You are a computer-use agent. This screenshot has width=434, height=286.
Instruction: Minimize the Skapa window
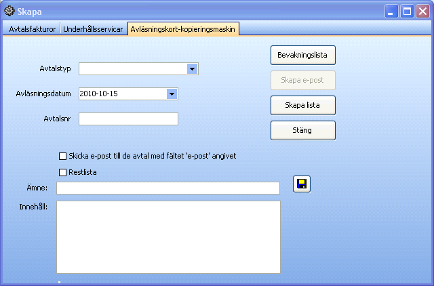[392, 11]
